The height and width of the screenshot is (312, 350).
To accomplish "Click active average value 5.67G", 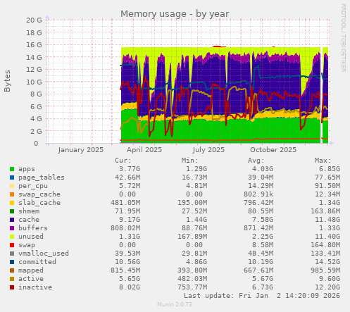I will click(x=263, y=279).
